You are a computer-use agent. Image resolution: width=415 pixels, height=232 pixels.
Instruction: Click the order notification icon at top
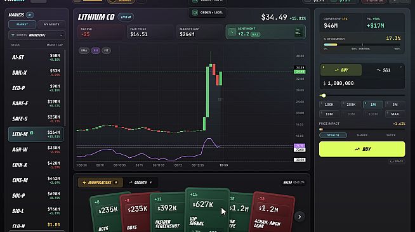tap(195, 13)
